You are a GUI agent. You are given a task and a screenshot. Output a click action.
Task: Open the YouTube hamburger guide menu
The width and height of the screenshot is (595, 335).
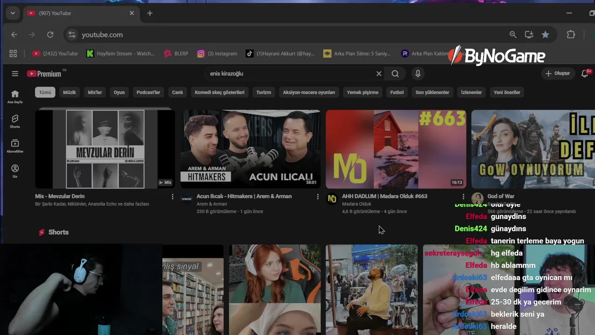point(15,74)
